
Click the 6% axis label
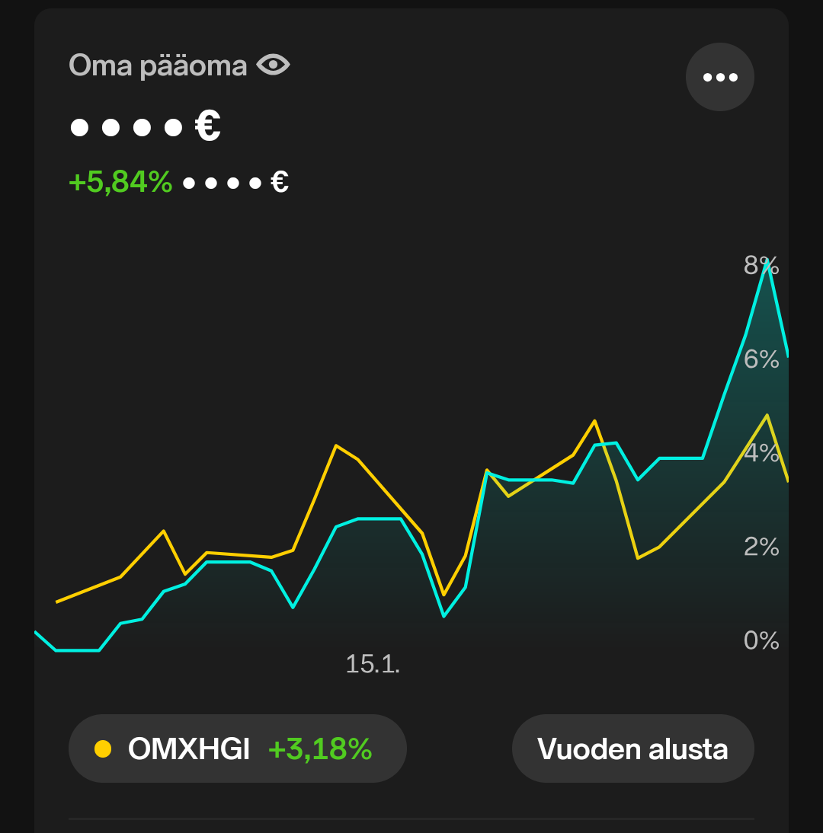761,359
